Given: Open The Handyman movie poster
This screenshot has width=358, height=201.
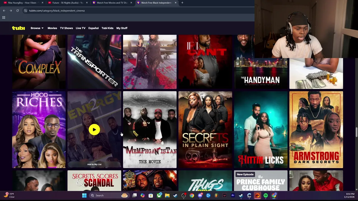Looking at the screenshot, I should 261,62.
